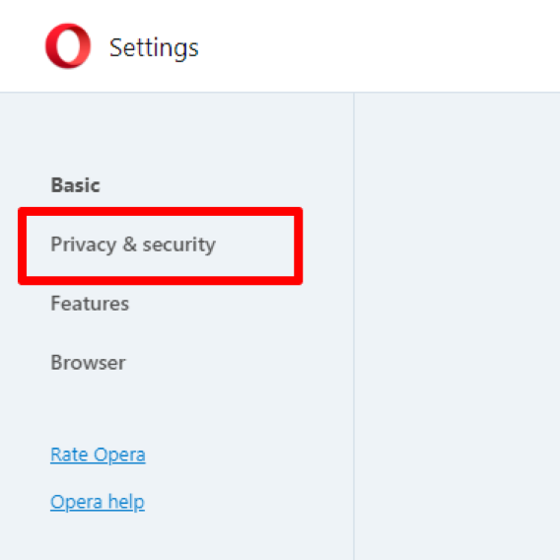Click the white header bar beside Settings
560x560 pixels.
click(x=379, y=46)
